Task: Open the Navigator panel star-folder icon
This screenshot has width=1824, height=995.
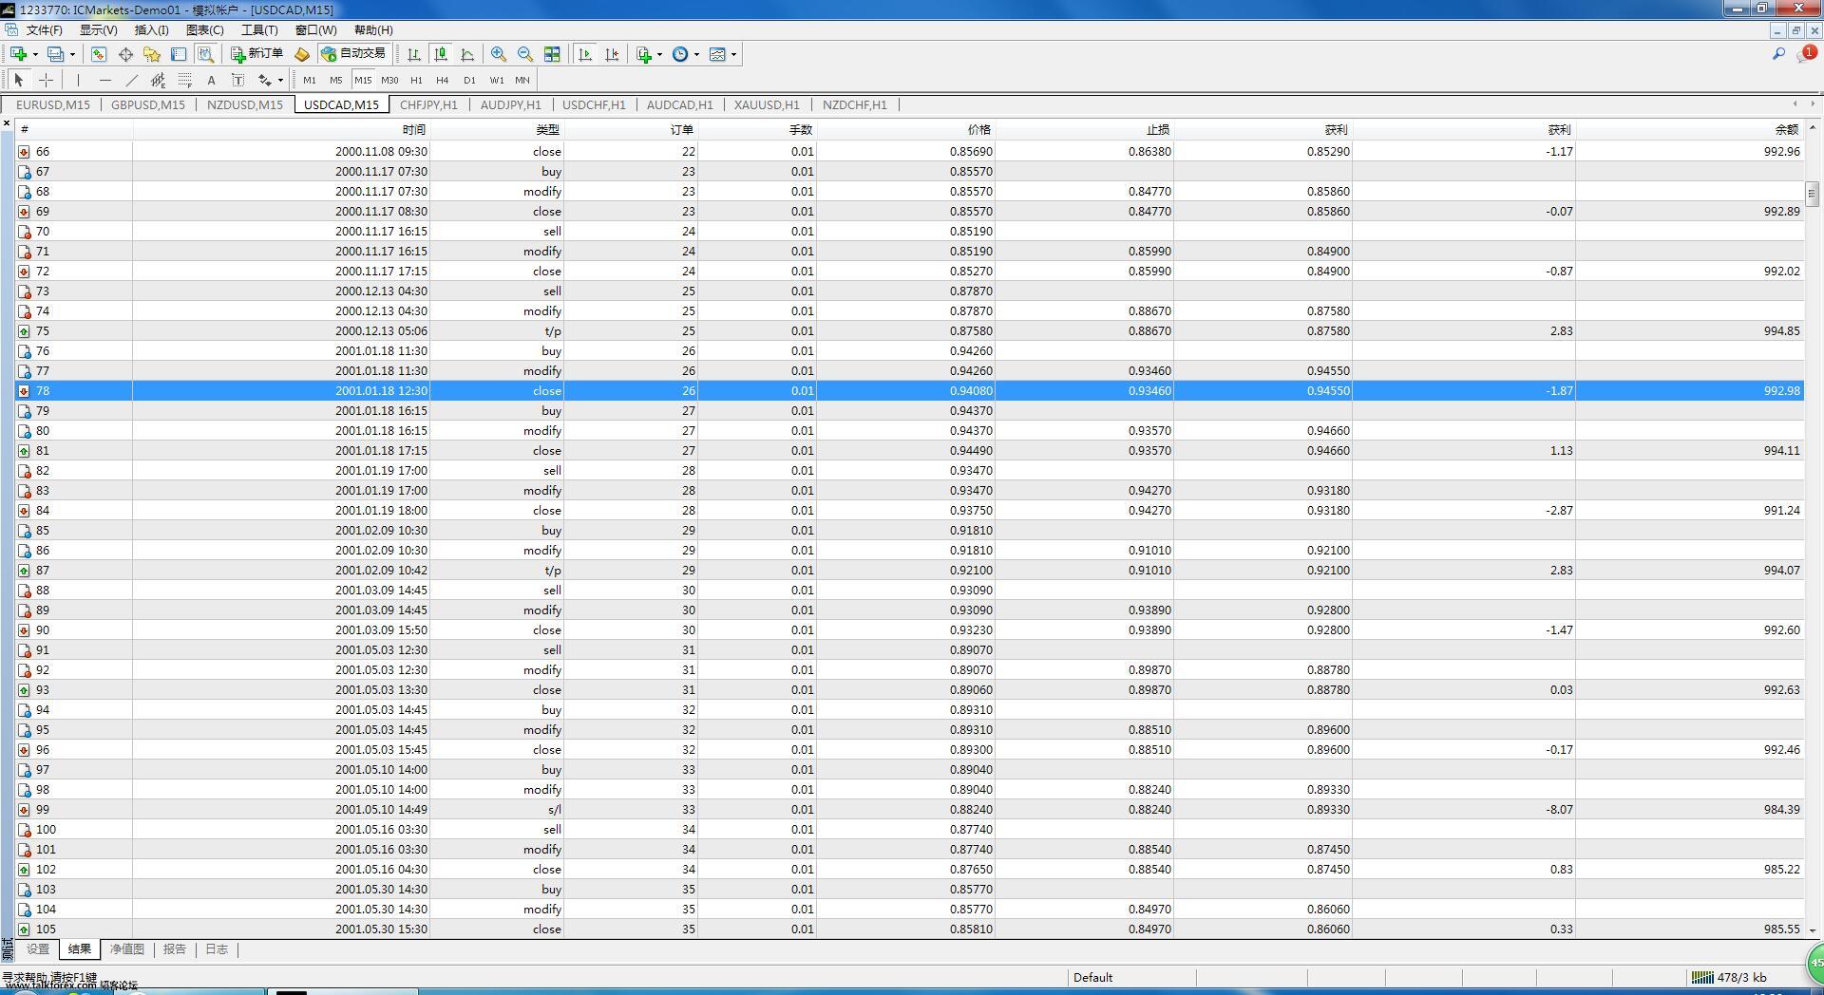Action: pos(152,54)
